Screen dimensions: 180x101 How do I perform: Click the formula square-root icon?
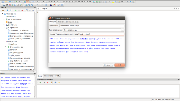[x=18, y=5]
